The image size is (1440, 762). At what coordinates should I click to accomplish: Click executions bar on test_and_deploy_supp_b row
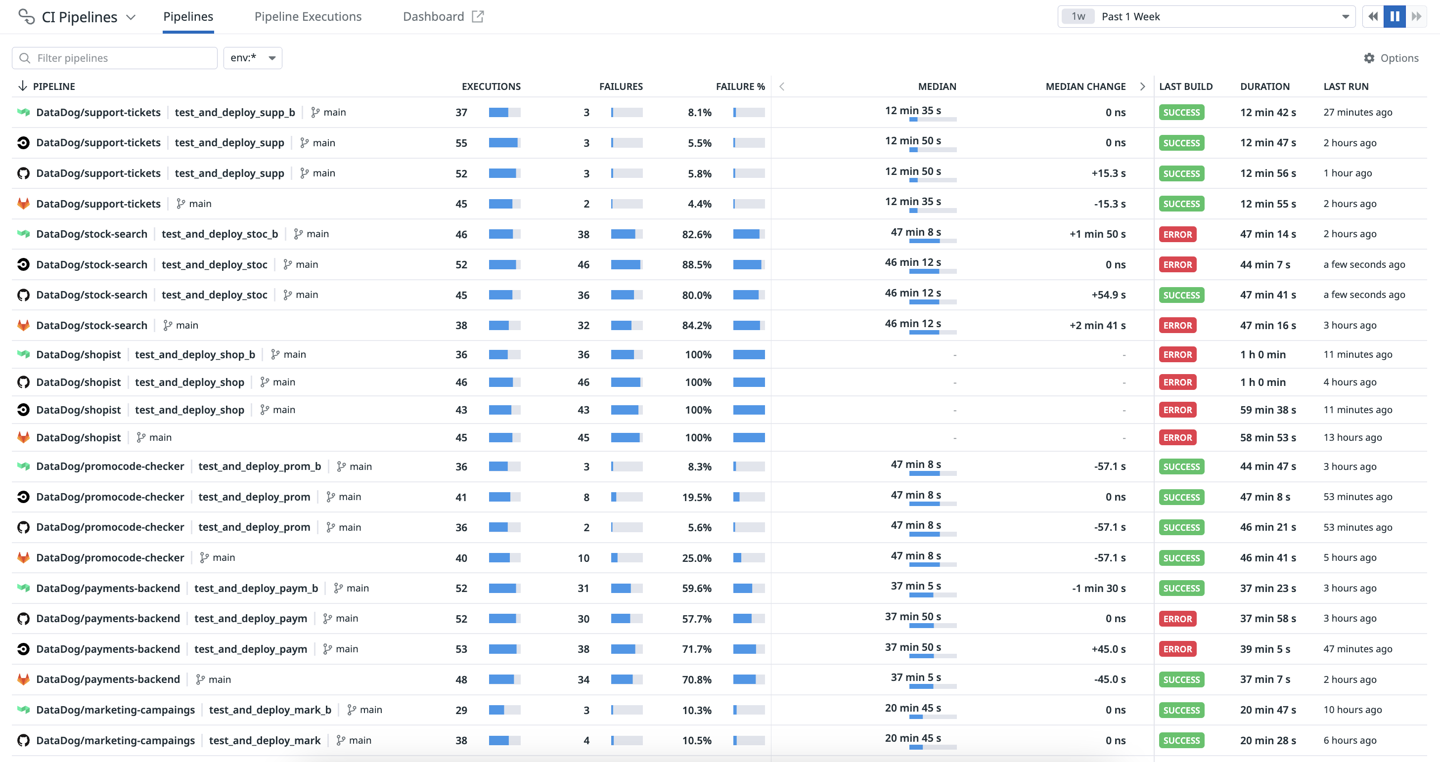pyautogui.click(x=505, y=112)
